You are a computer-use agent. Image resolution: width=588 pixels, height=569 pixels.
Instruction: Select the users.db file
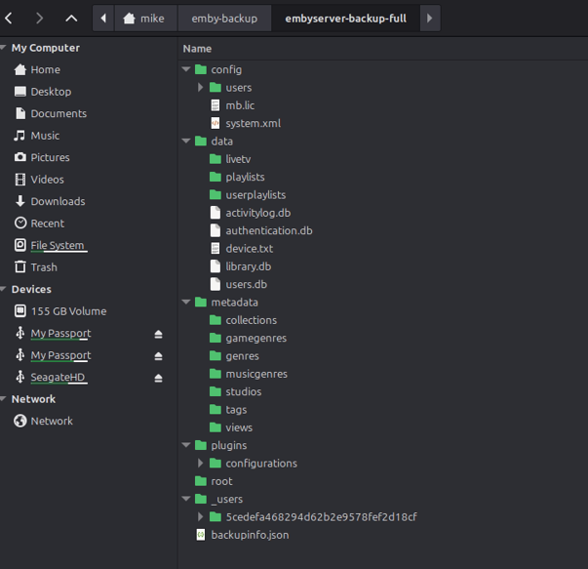tap(247, 285)
